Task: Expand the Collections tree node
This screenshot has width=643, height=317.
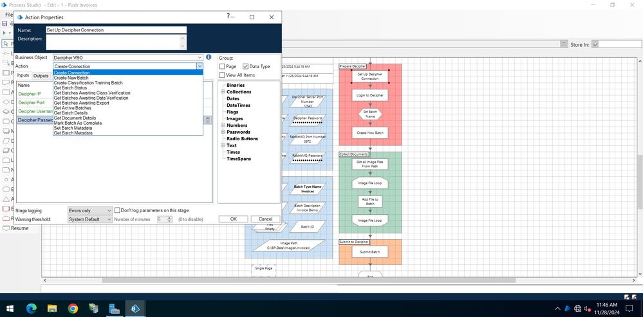Action: 223,92
